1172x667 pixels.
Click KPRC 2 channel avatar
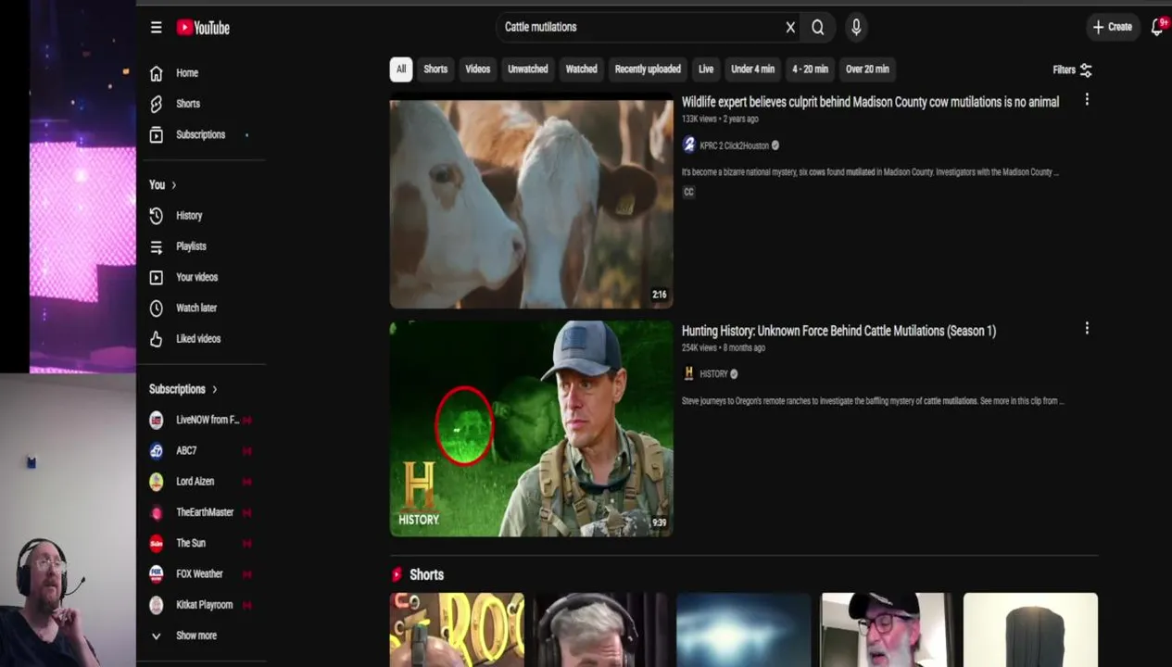click(688, 145)
